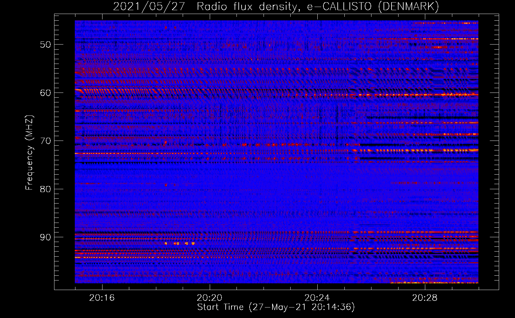Image resolution: width=515 pixels, height=318 pixels.
Task: Click the 20:20 time tick label
Action: 209,298
